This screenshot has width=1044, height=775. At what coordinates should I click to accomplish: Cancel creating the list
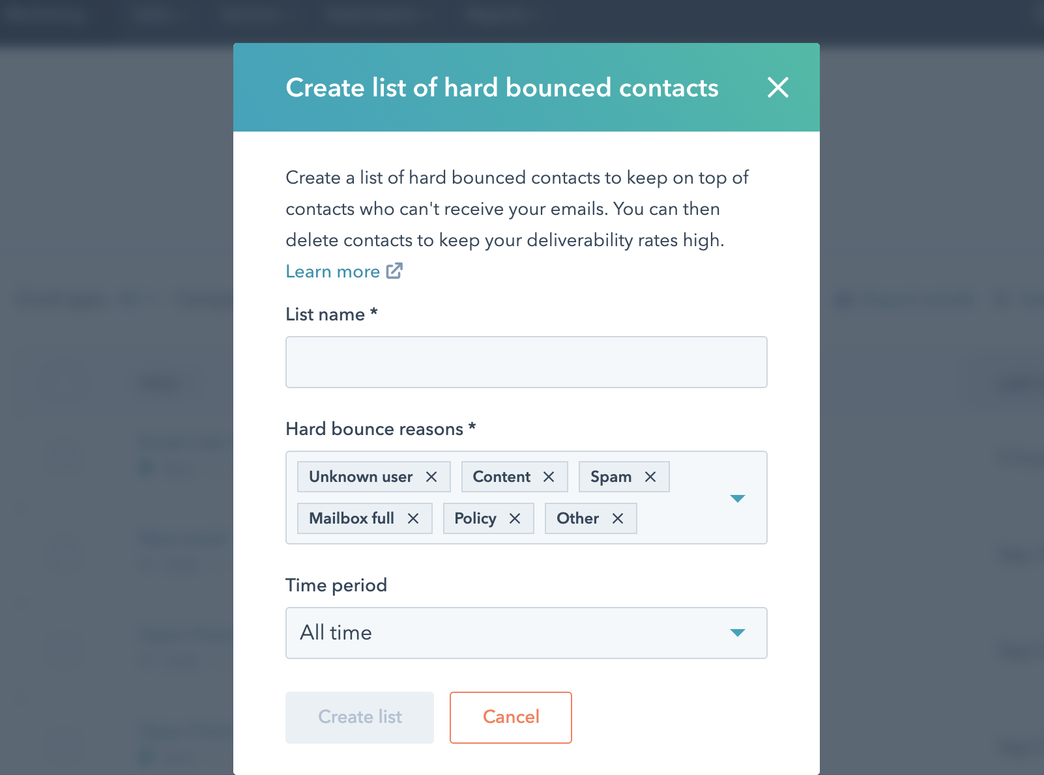pyautogui.click(x=510, y=717)
